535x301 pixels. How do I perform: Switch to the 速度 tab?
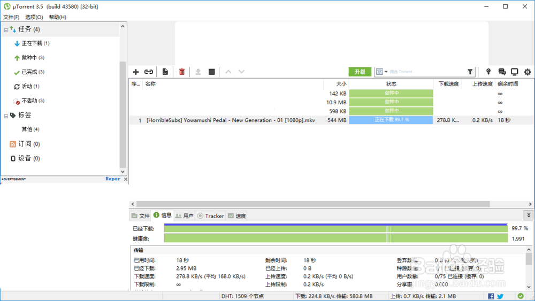tap(237, 216)
